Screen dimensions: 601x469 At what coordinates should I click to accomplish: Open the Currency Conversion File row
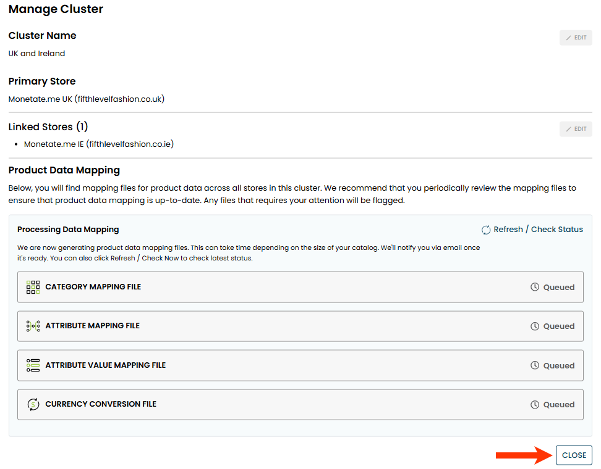click(x=300, y=405)
